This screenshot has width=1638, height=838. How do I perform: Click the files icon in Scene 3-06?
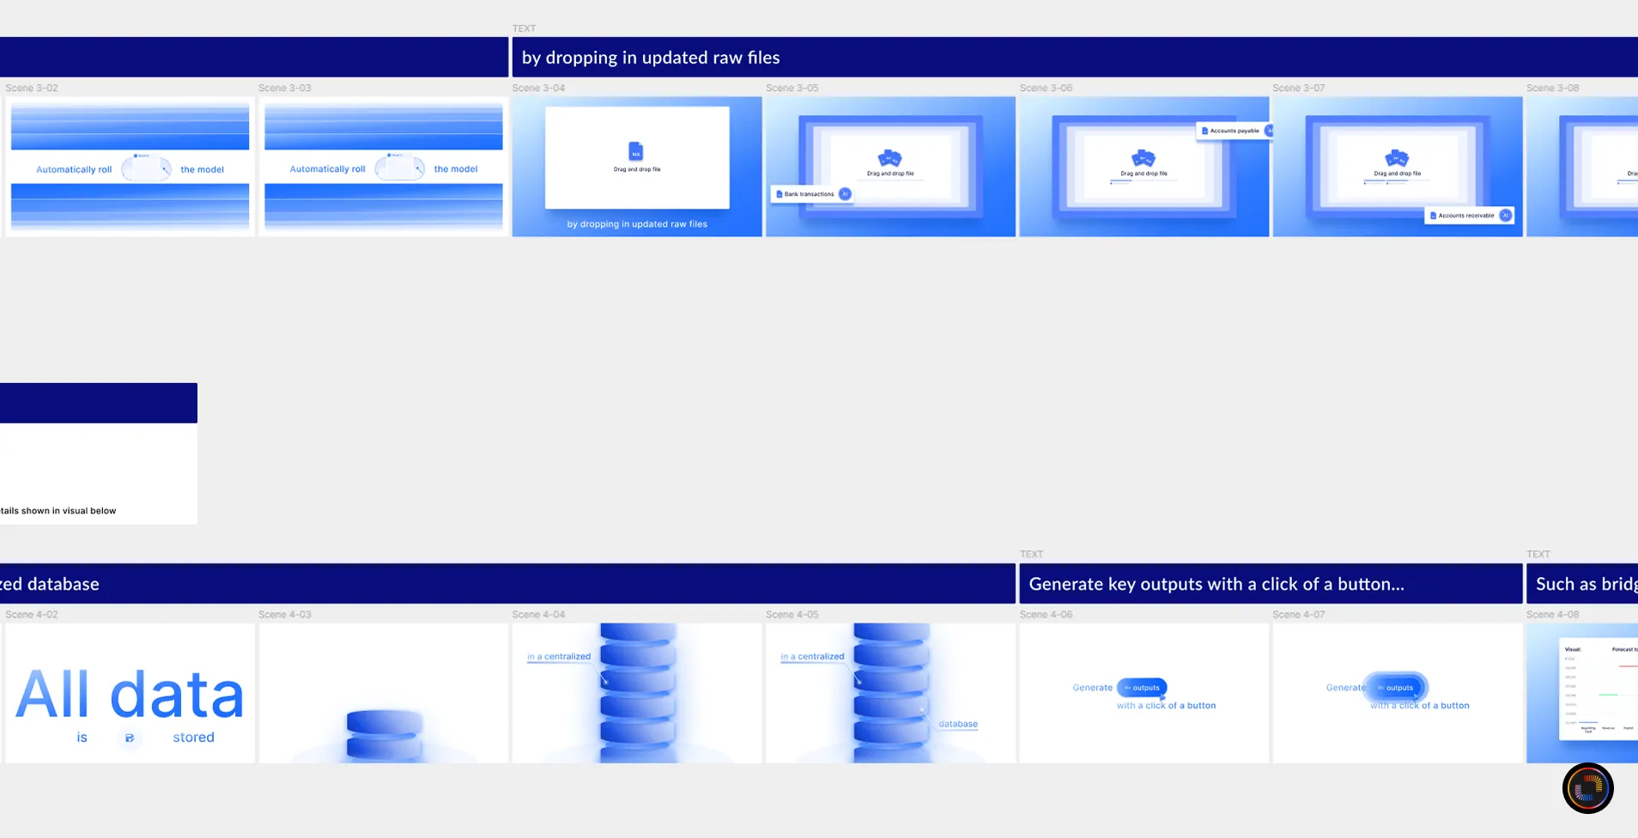pos(1143,158)
